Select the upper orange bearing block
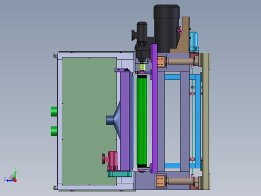261x196 pixels. [x=161, y=61]
